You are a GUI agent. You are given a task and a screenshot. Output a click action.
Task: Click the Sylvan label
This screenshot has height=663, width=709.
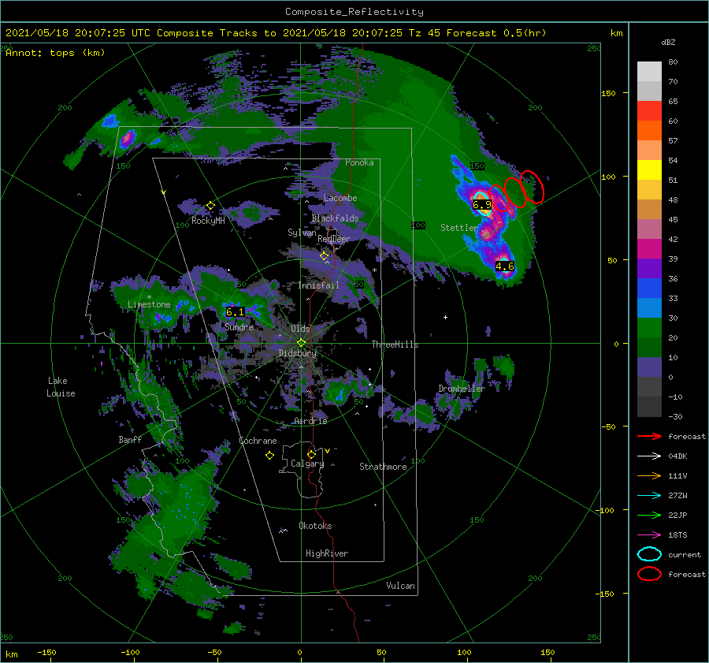[302, 233]
